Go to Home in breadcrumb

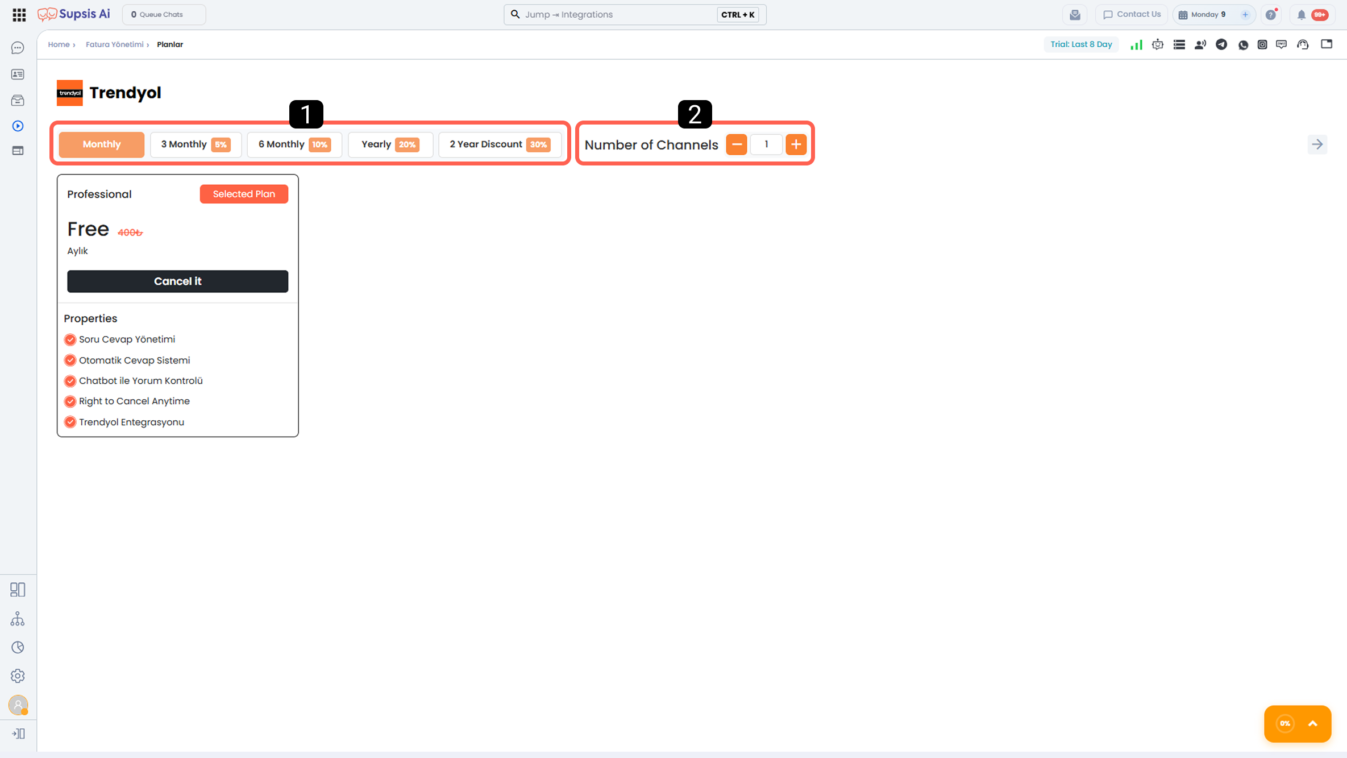(x=59, y=44)
